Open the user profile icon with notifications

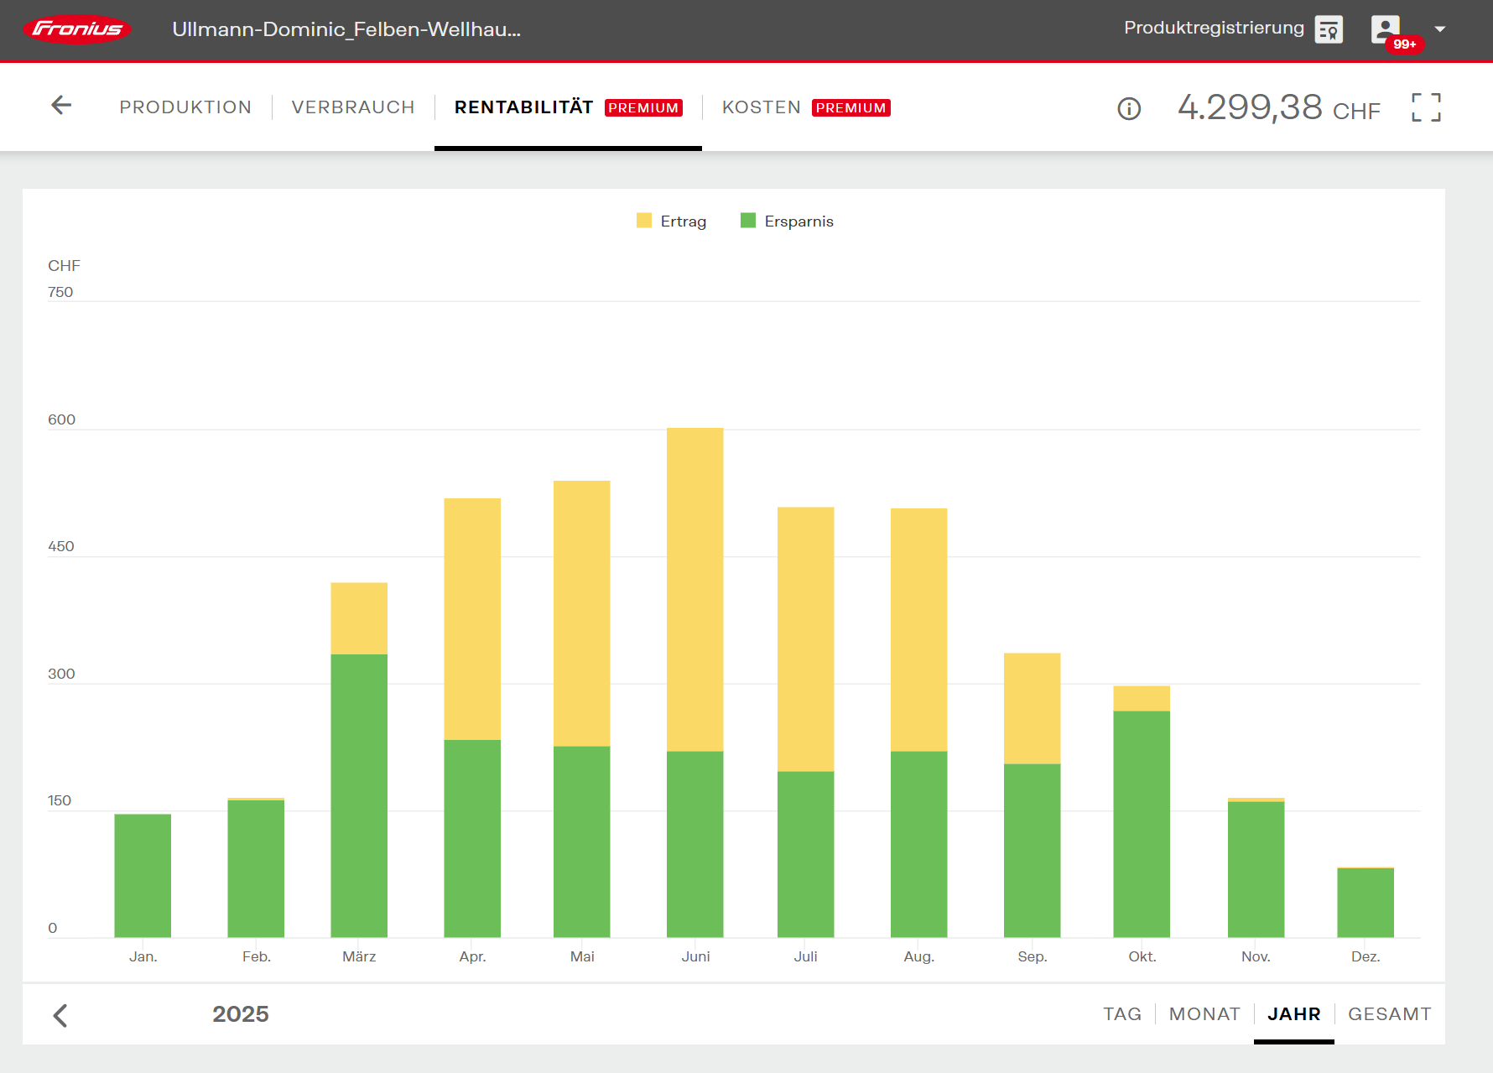click(1386, 29)
